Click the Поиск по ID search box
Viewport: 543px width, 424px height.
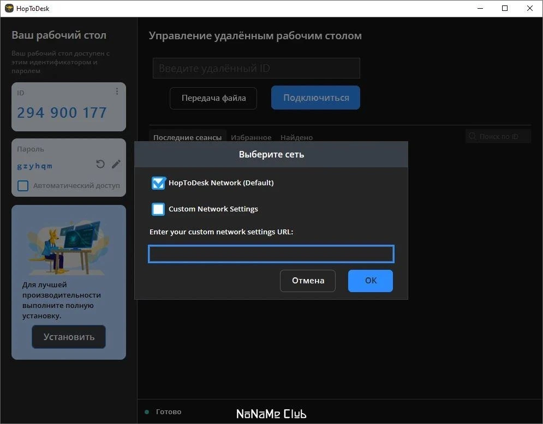click(498, 136)
